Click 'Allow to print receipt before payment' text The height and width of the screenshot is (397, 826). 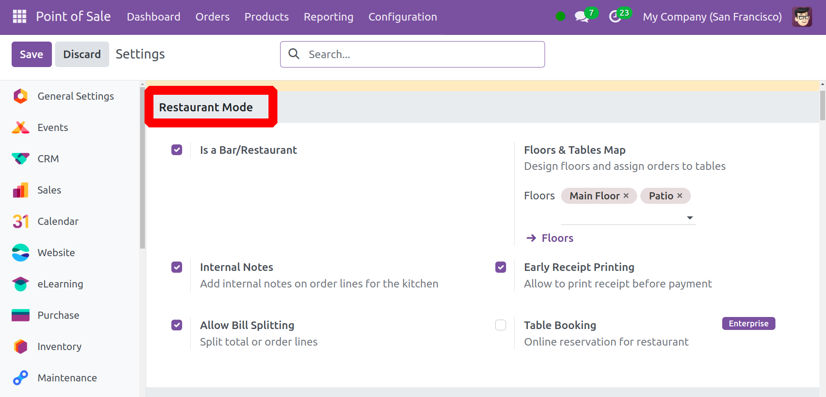pyautogui.click(x=618, y=283)
